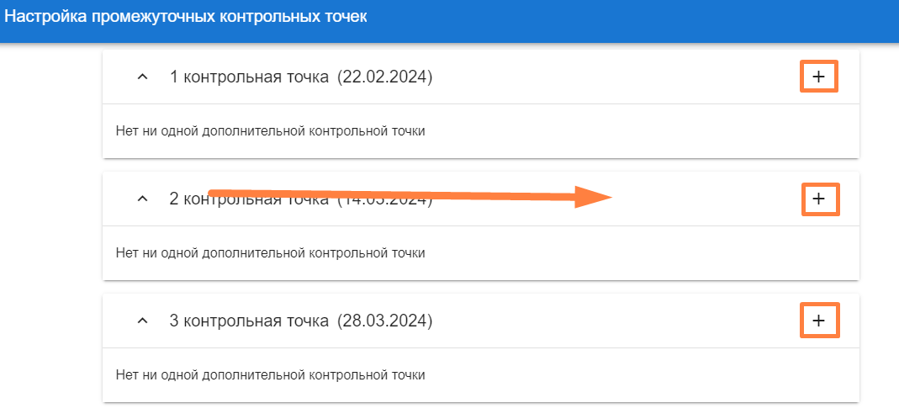Click empty-state text under third control point
Screen dimensions: 899x419
[x=270, y=374]
